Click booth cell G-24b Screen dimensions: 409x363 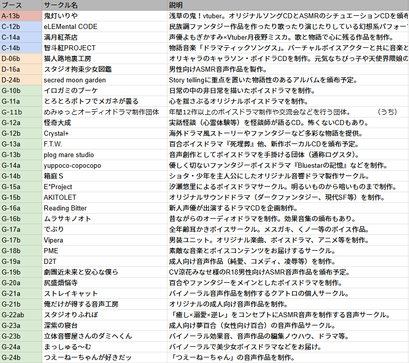tap(21, 358)
